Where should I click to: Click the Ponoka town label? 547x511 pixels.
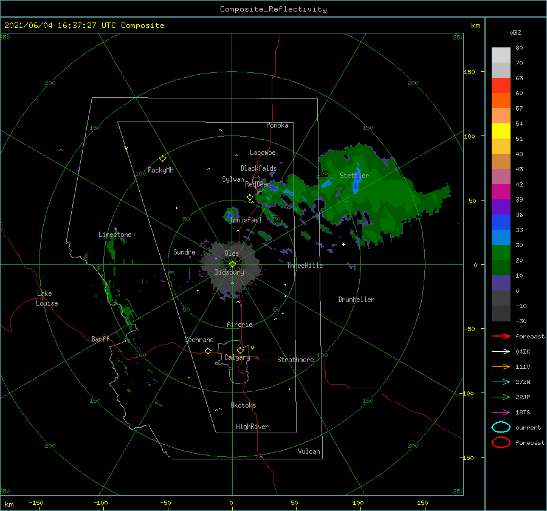tap(277, 125)
